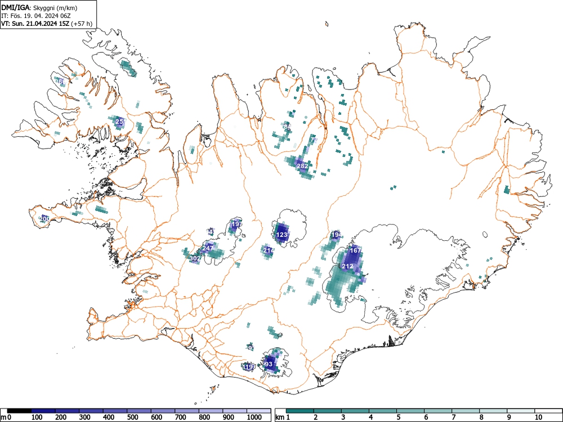Click the '10' tick on the km legend
The image size is (563, 422).
[x=538, y=417]
